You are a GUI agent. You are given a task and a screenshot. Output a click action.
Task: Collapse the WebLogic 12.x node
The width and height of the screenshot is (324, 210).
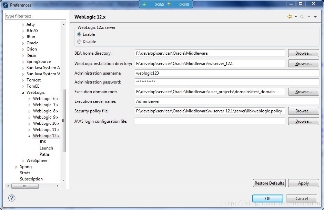pyautogui.click(x=29, y=136)
